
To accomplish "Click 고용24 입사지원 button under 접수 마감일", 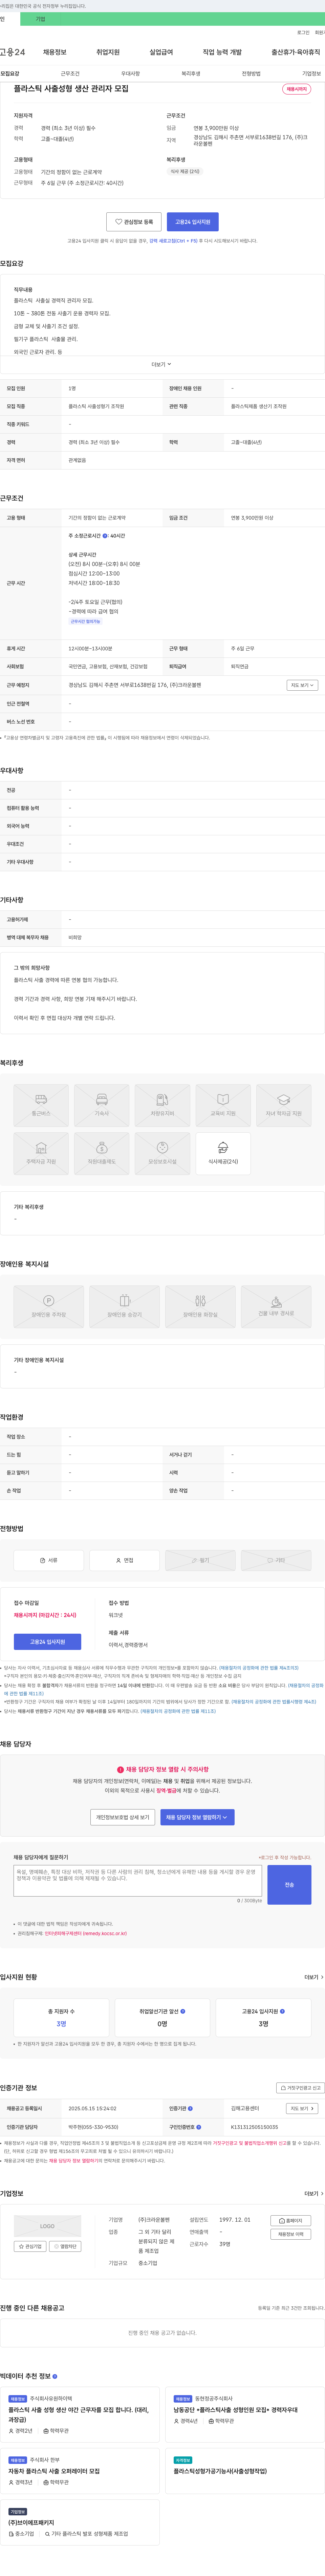I will [x=47, y=1642].
